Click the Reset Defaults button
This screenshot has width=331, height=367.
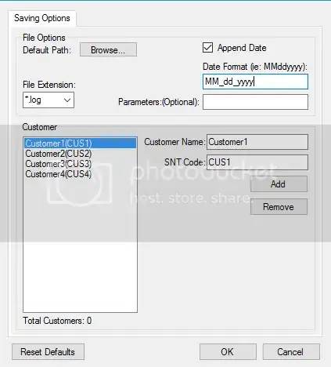48,352
